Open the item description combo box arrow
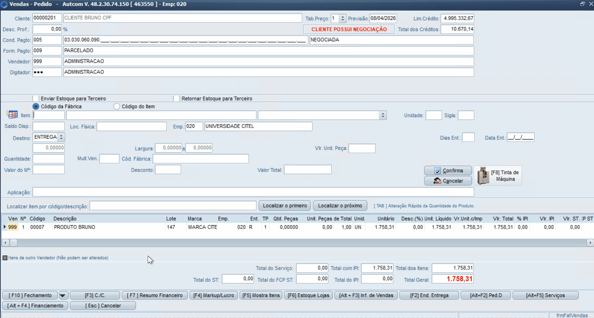This screenshot has height=318, width=594. tap(383, 116)
